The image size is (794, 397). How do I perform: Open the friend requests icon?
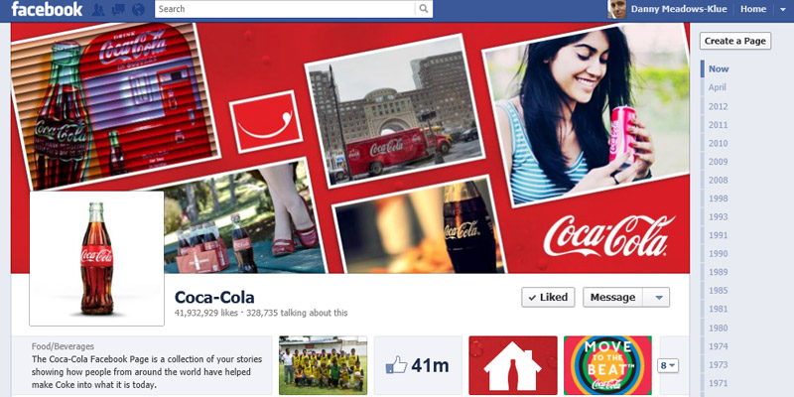point(98,9)
